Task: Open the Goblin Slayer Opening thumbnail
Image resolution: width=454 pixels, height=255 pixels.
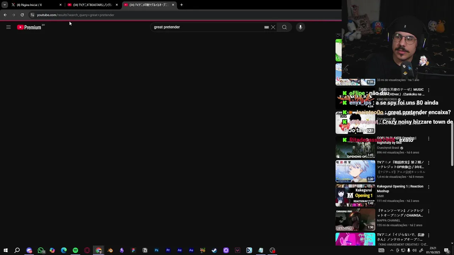Action: pos(355,147)
